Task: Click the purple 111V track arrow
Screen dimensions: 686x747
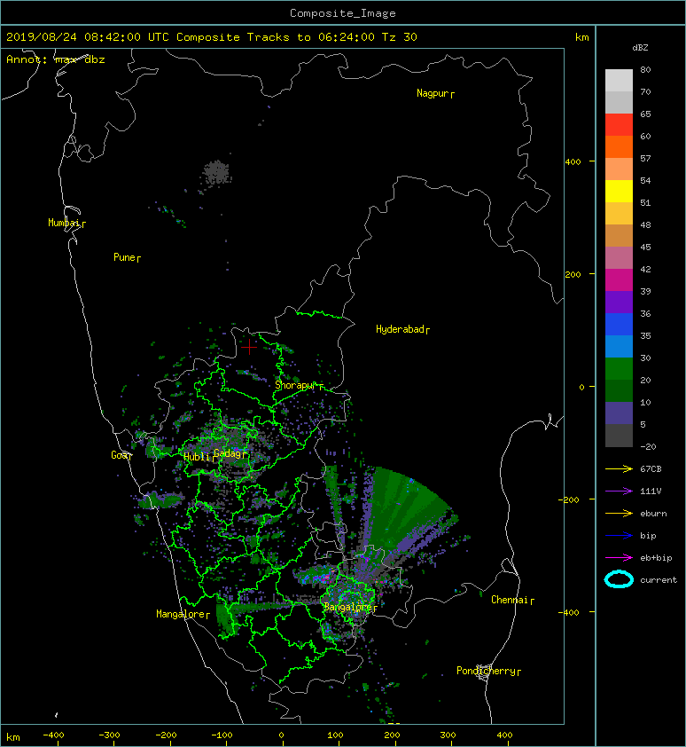Action: [619, 491]
